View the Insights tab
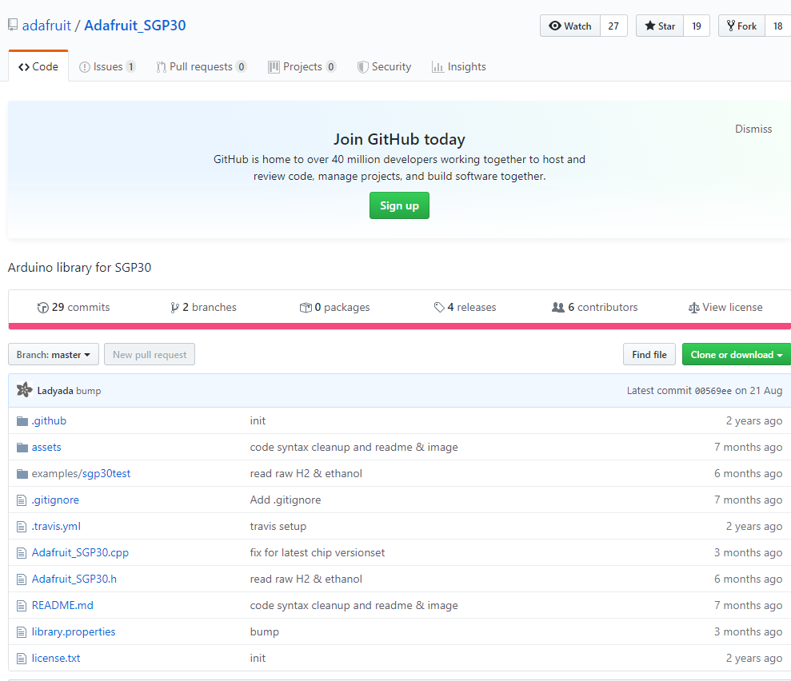The height and width of the screenshot is (681, 791). point(459,66)
